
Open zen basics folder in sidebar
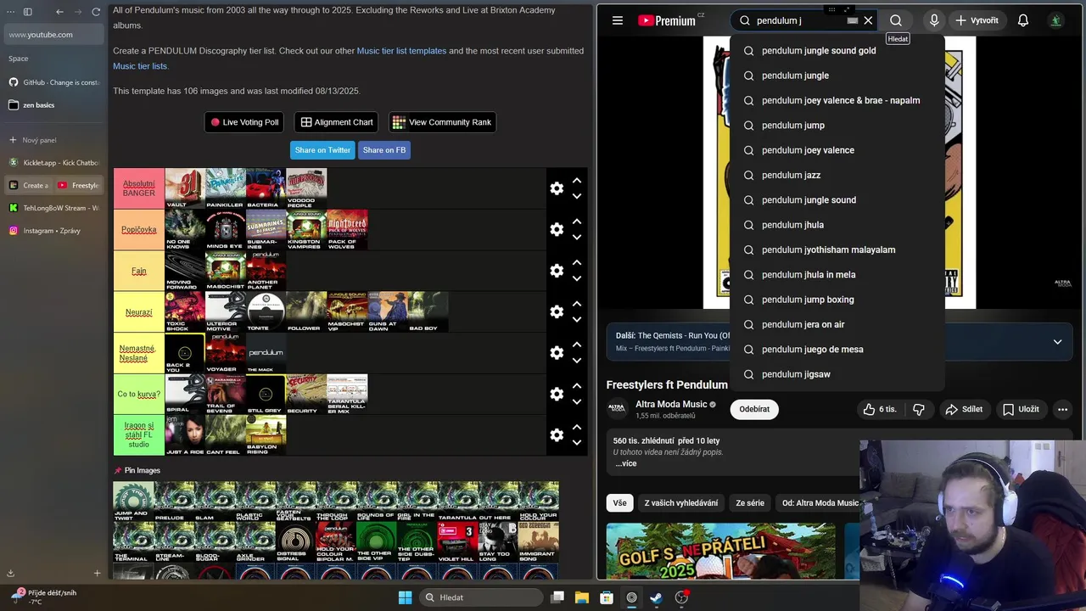(x=53, y=105)
